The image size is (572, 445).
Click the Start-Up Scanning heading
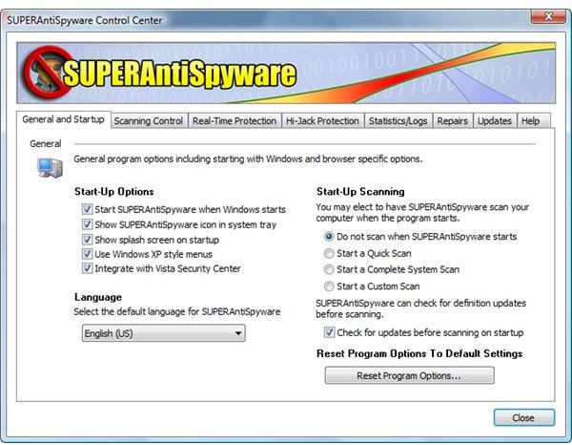(360, 192)
